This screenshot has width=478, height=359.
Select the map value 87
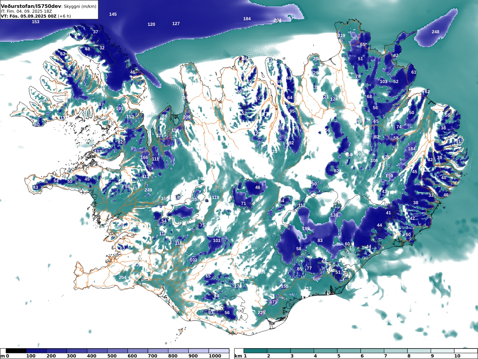101,104
